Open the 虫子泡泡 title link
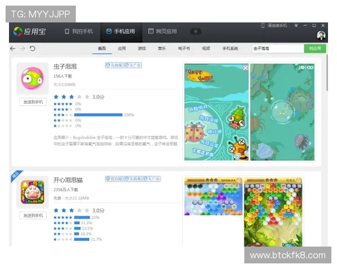Image resolution: width=337 pixels, height=269 pixels. tap(65, 67)
